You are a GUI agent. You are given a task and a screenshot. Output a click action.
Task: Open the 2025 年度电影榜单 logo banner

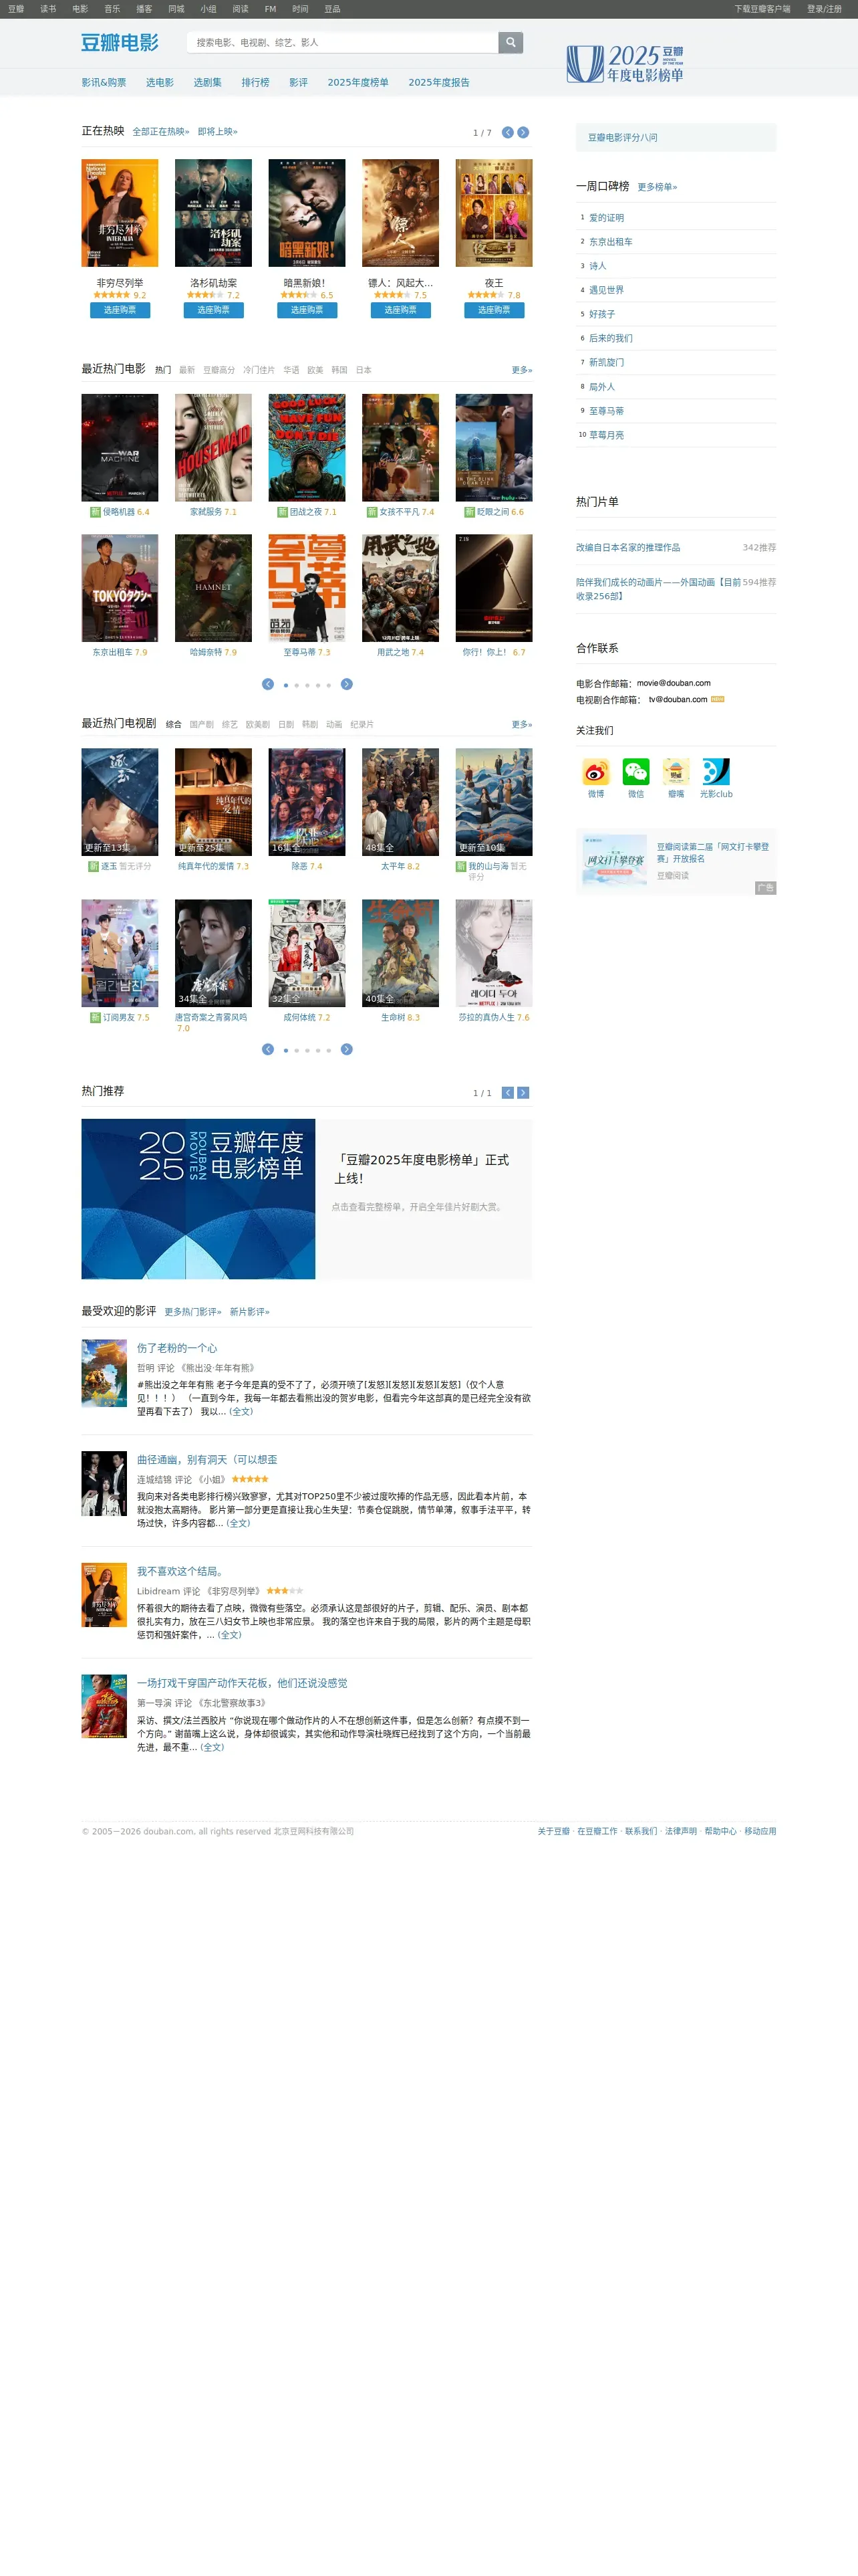tap(625, 63)
